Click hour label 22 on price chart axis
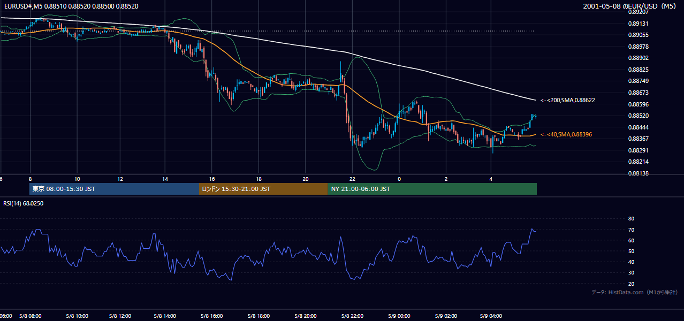The height and width of the screenshot is (321, 684). point(352,179)
